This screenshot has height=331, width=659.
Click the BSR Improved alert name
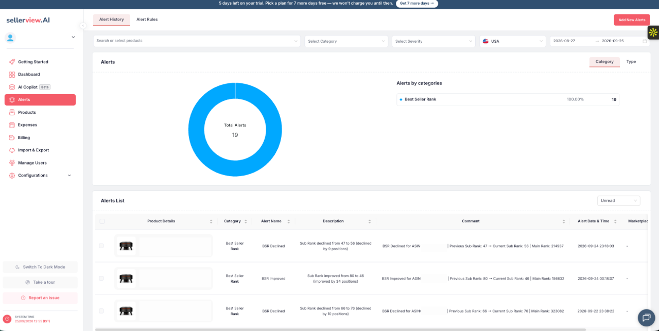[273, 278]
